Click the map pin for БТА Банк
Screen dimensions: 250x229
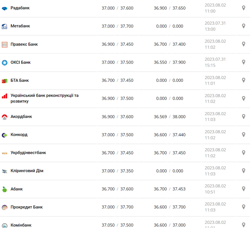(x=243, y=80)
